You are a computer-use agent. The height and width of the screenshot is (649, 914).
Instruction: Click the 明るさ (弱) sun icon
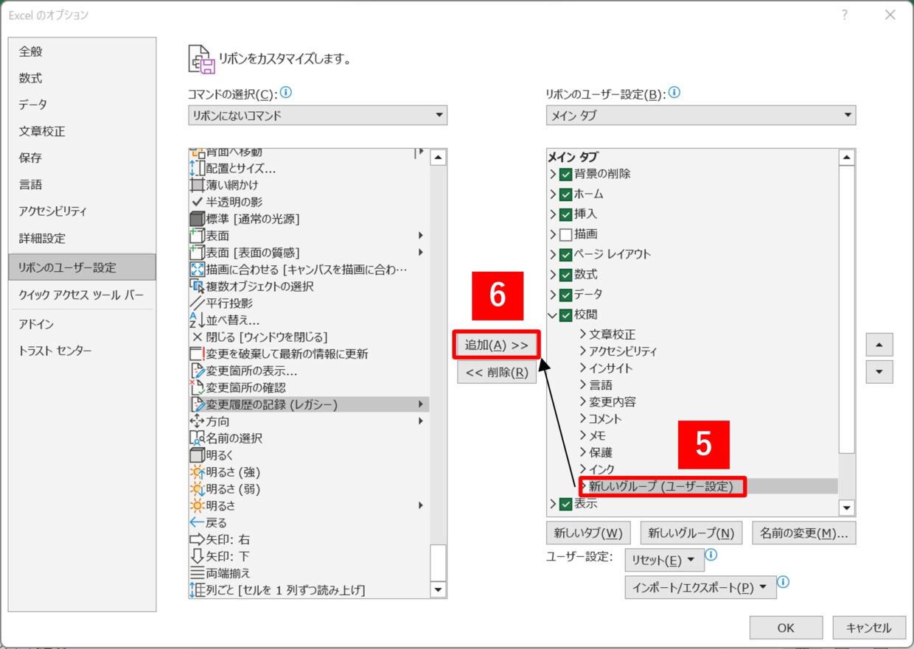coord(197,489)
